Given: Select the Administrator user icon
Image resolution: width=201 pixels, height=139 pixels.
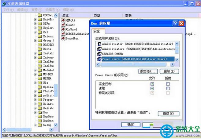Looking at the screenshot, I should coord(99,44).
